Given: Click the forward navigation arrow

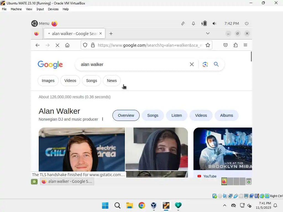Looking at the screenshot, I should pyautogui.click(x=48, y=45).
